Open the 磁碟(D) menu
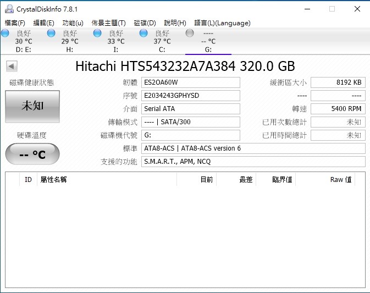The height and width of the screenshot is (293, 370). [145, 23]
